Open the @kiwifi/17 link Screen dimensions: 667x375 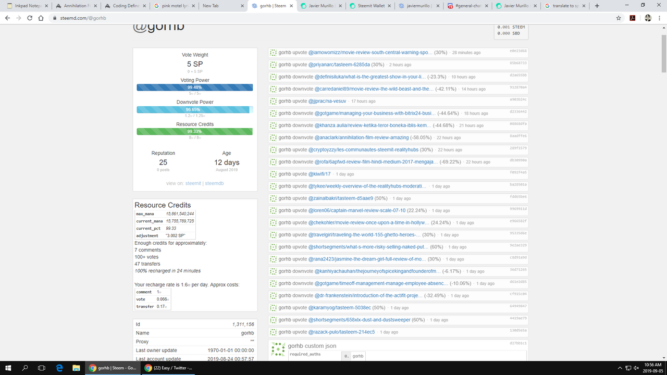pyautogui.click(x=320, y=174)
